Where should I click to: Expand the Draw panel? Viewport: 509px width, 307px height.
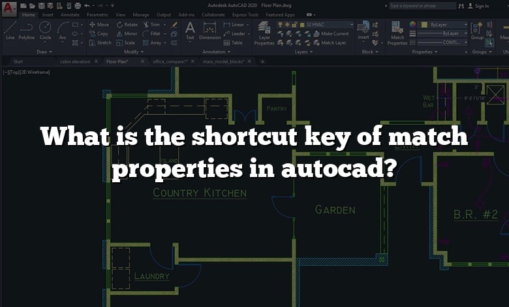tap(44, 52)
